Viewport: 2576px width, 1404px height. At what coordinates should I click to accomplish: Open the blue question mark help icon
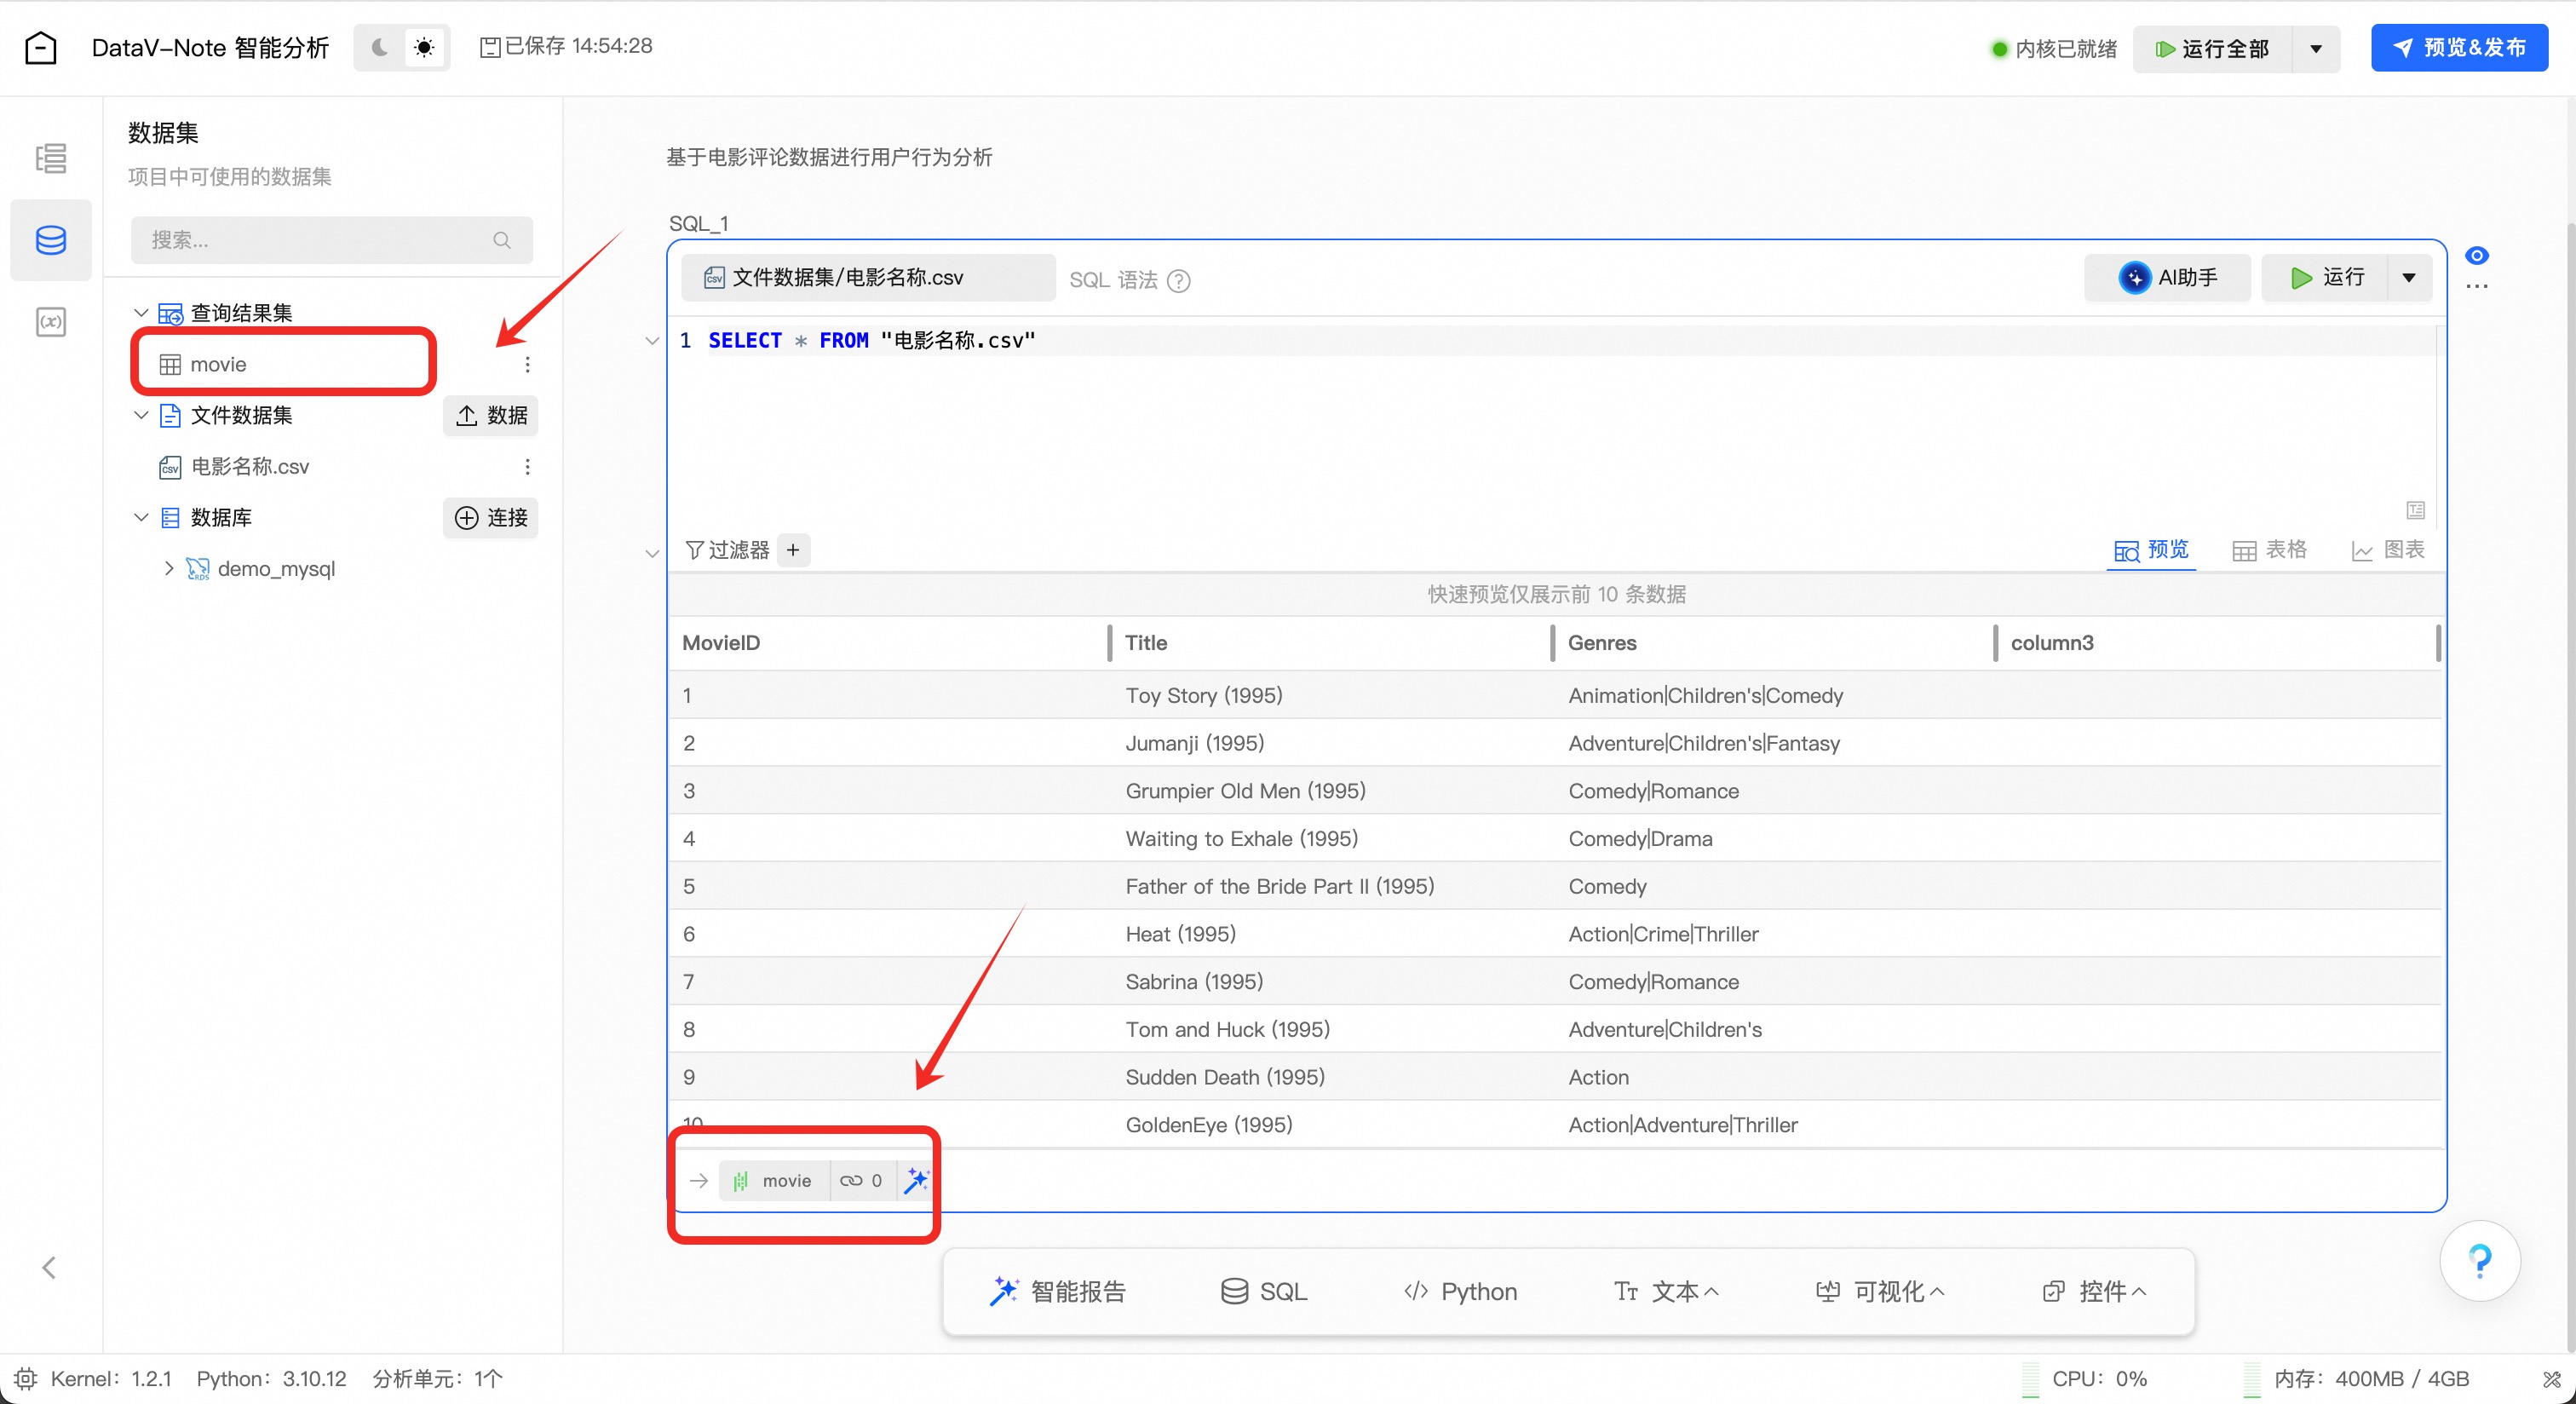click(2479, 1260)
